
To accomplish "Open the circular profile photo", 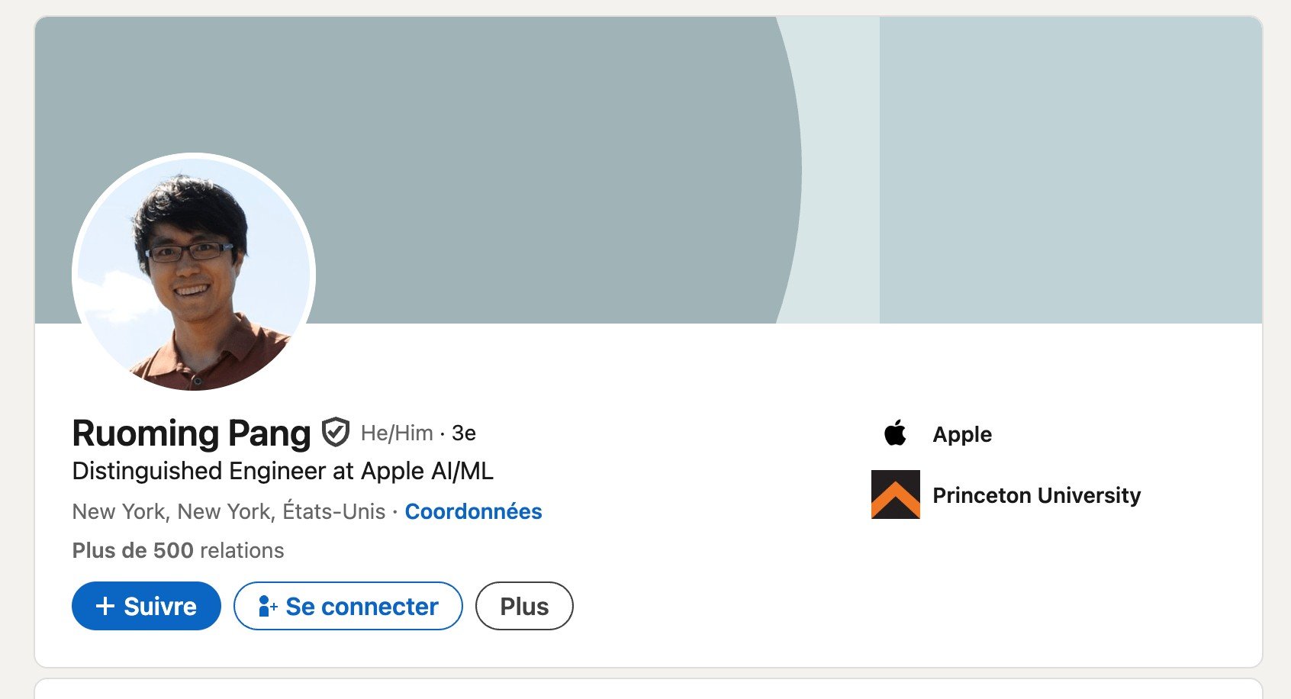I will pos(194,275).
